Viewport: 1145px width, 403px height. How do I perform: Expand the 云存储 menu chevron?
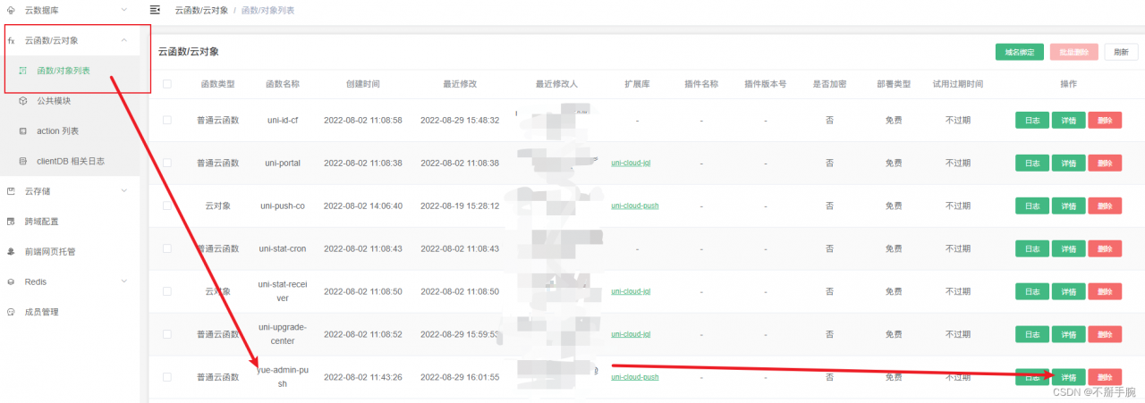(124, 191)
